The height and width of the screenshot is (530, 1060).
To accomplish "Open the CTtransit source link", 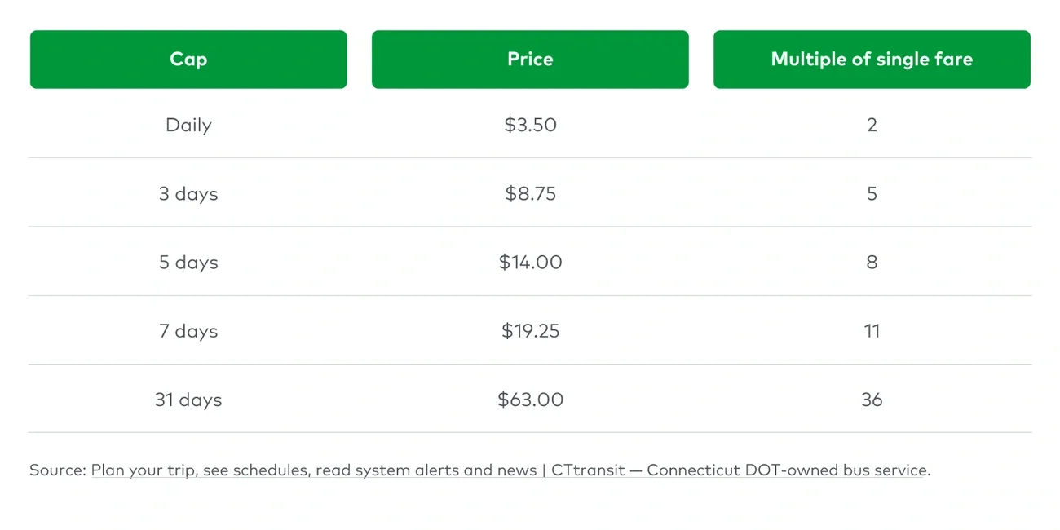I will pos(510,470).
